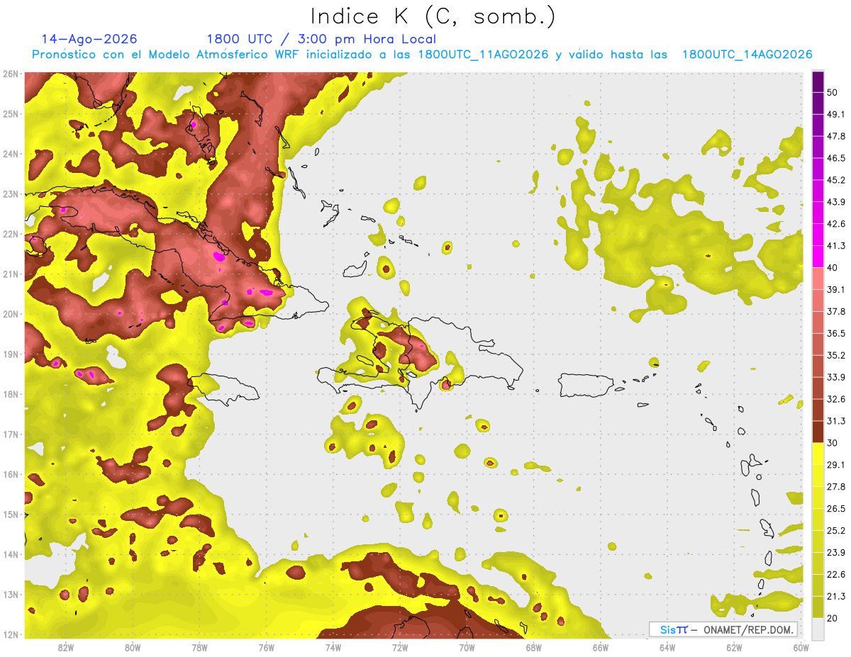Click the colorbar value '50'
This screenshot has width=851, height=657.
pos(832,92)
